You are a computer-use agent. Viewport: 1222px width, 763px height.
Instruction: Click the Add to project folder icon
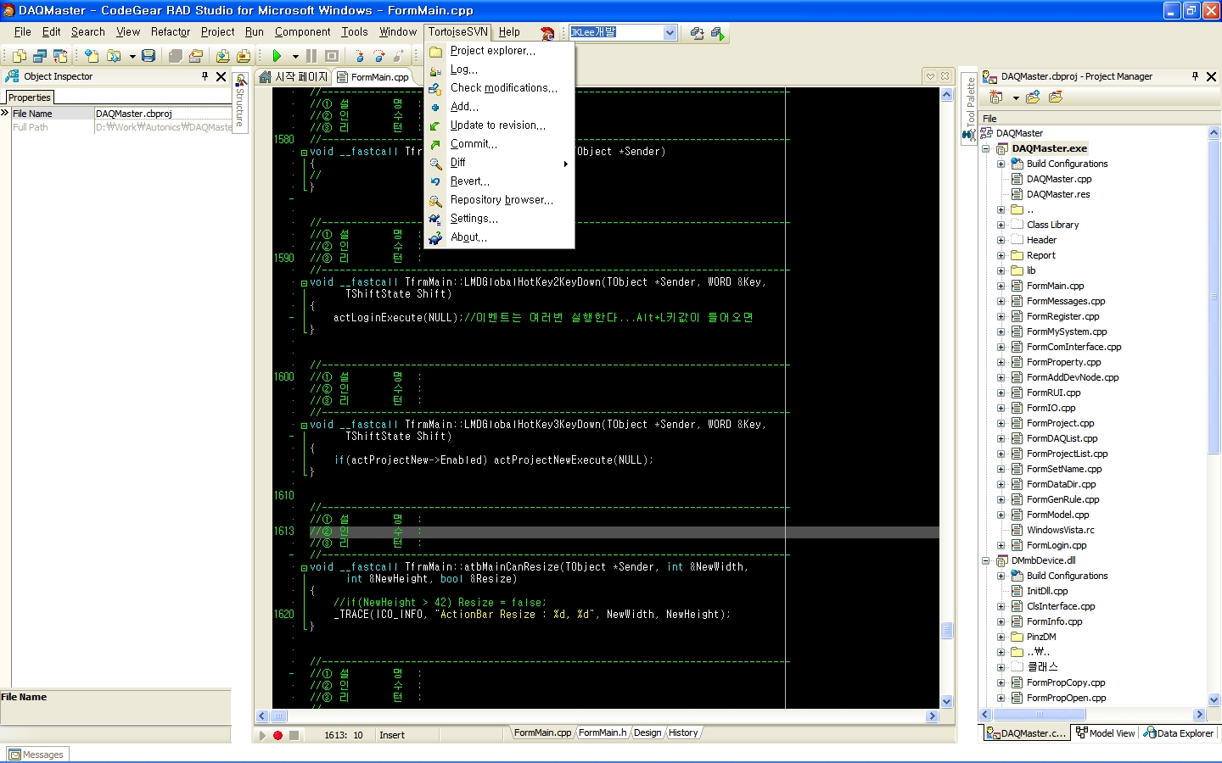click(x=222, y=56)
